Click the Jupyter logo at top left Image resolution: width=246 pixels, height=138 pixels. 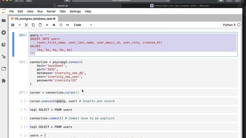click(x=3, y=11)
